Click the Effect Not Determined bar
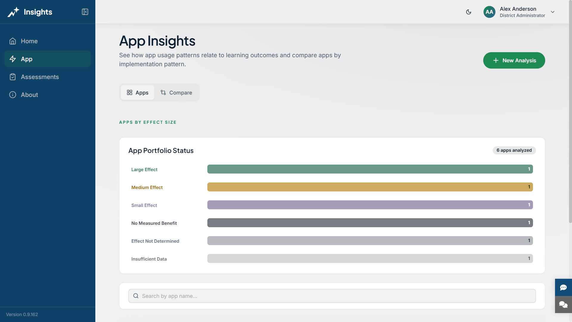The height and width of the screenshot is (322, 572). 370,241
